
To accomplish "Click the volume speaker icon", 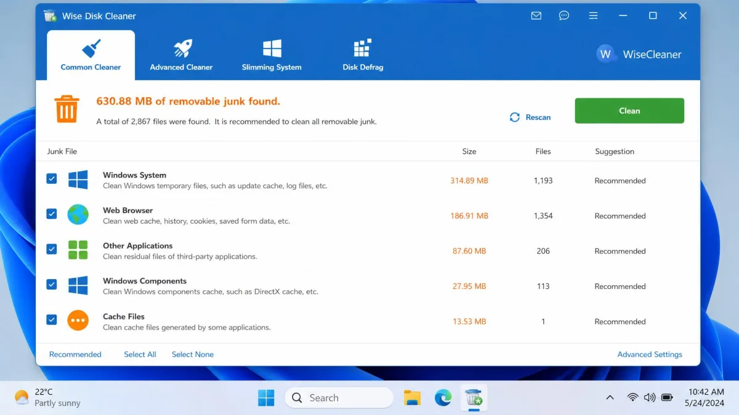I will pos(650,398).
